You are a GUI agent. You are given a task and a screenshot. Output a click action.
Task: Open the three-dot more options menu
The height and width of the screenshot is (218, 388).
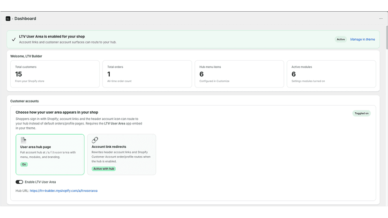(x=381, y=19)
